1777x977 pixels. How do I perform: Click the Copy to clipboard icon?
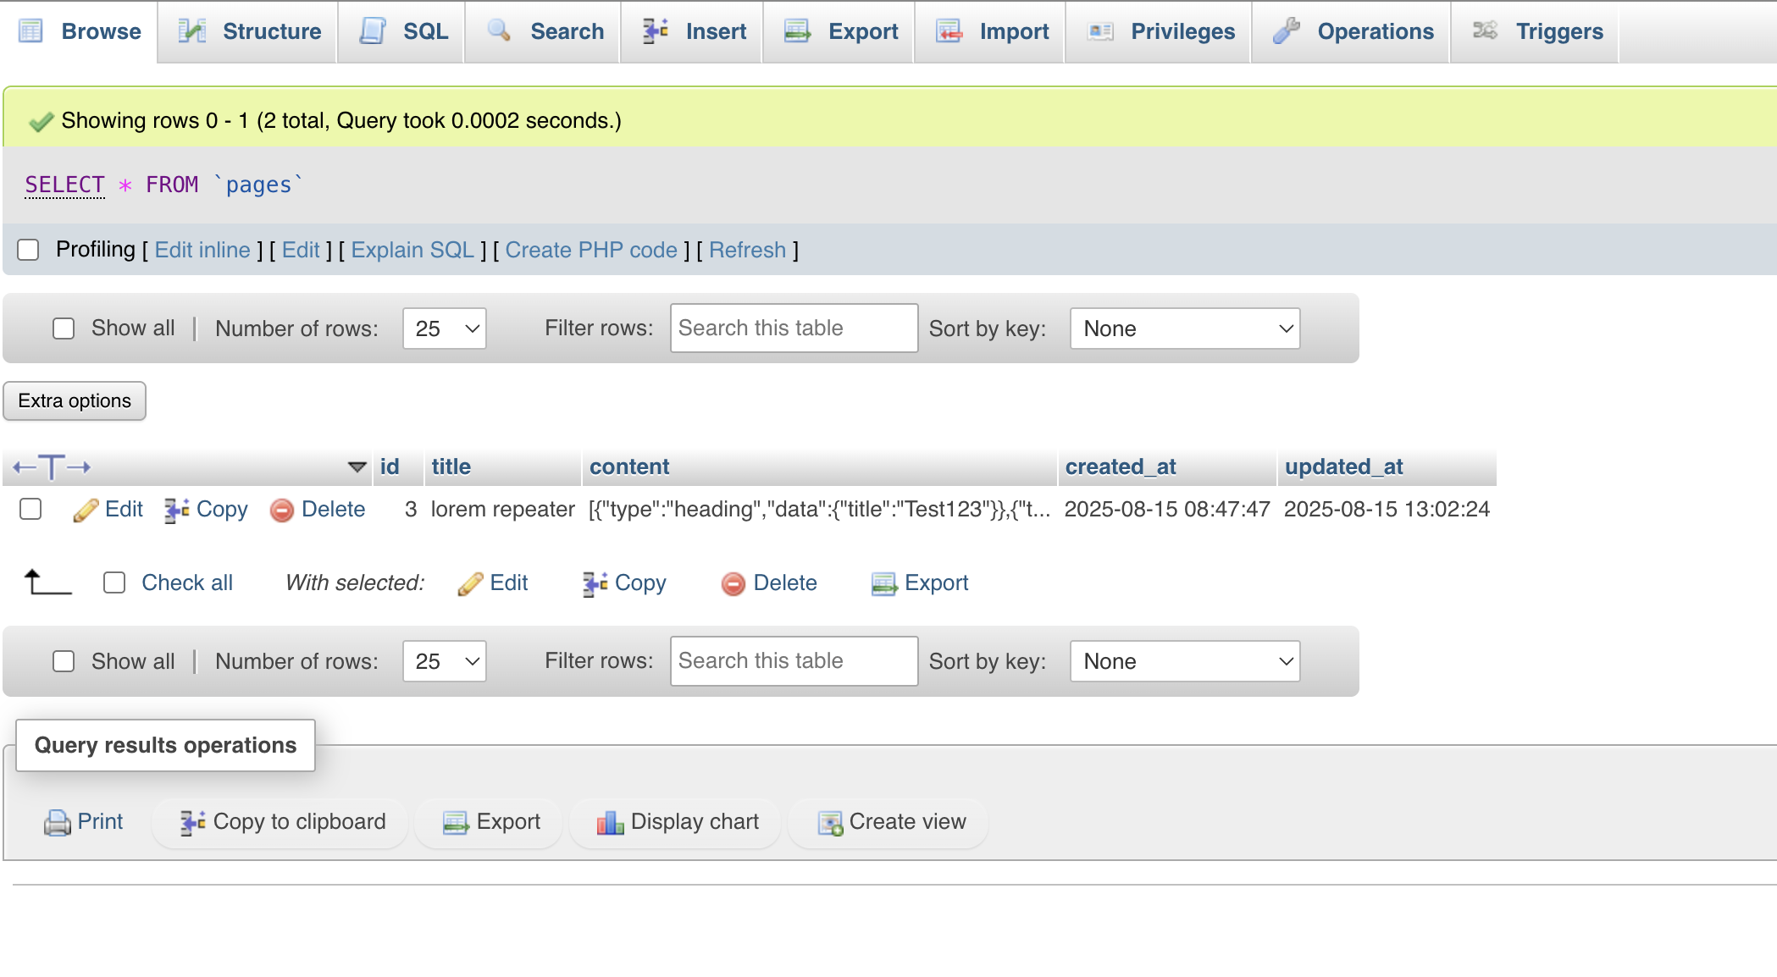pos(192,822)
